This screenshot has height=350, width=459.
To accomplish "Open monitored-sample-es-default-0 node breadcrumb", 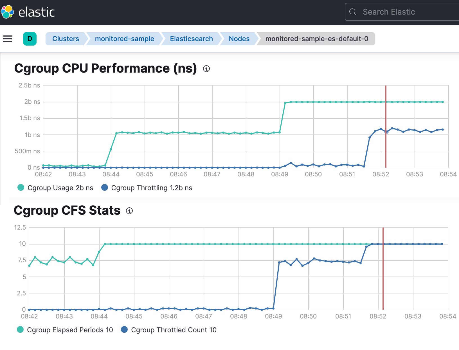I will click(317, 39).
